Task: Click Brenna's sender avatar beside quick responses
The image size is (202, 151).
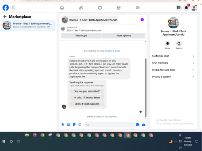Action: (64, 107)
